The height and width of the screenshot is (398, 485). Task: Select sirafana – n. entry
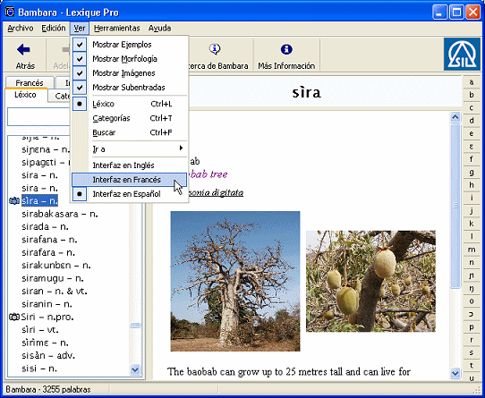pos(49,240)
